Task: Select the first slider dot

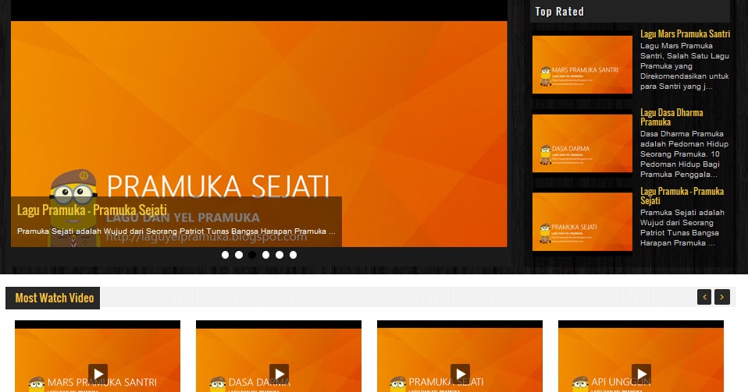Action: tap(225, 255)
